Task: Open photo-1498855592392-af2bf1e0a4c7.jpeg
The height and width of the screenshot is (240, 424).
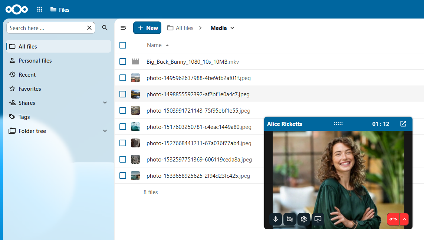Action: (198, 94)
